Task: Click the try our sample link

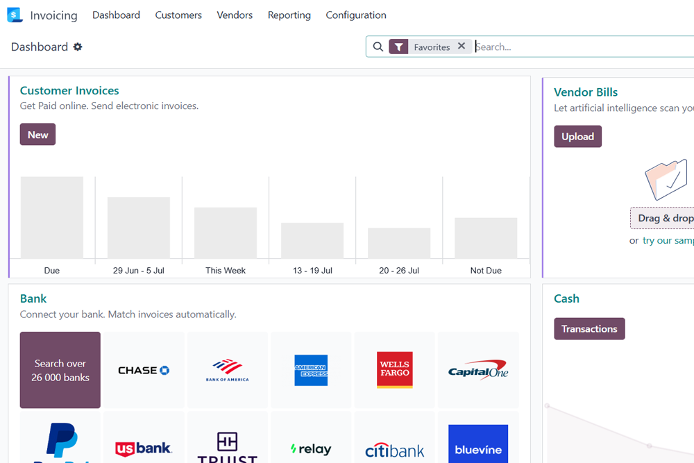Action: (668, 240)
